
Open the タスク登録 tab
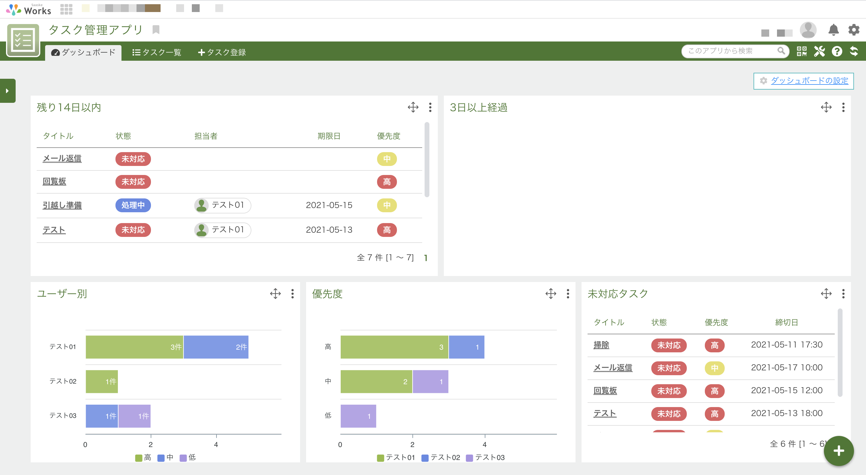222,52
